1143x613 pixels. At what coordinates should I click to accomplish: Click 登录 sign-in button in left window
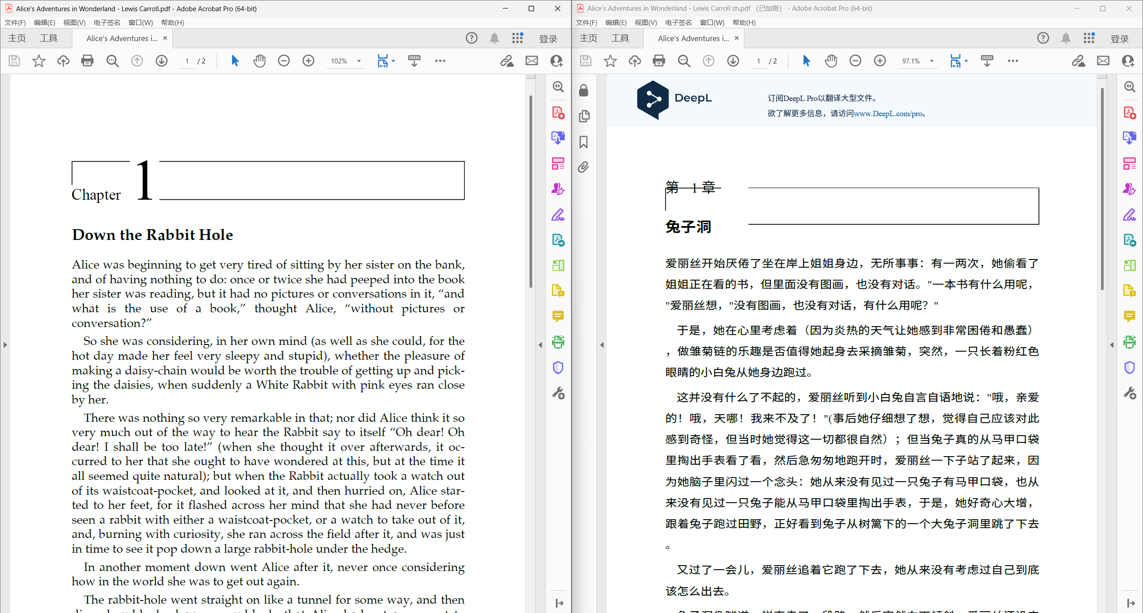tap(548, 39)
